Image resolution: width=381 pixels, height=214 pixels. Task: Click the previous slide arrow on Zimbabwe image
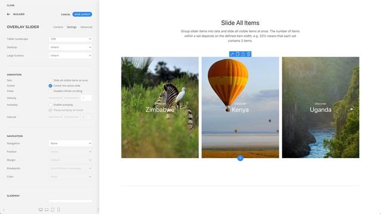click(x=127, y=107)
